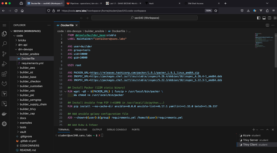The image size is (277, 153).
Task: Click the sec540 workspace search box
Action: [x=145, y=18]
